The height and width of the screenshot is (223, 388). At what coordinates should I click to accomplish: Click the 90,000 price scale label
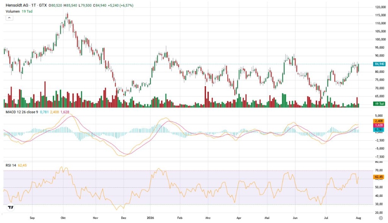[x=380, y=56]
